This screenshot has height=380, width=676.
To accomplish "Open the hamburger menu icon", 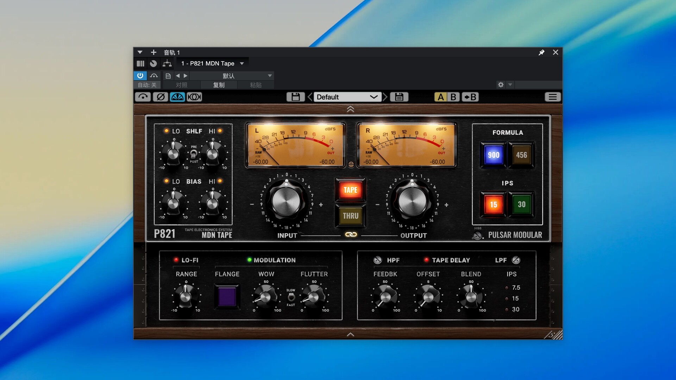I will (552, 97).
